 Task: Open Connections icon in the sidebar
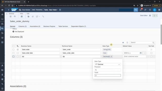click(x=2, y=42)
